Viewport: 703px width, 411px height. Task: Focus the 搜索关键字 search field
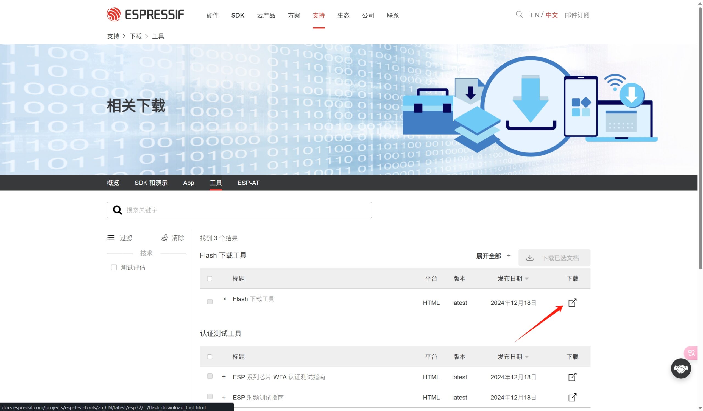click(x=239, y=210)
